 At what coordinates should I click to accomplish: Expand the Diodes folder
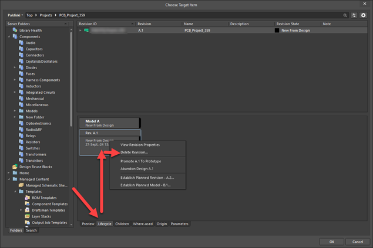(x=15, y=67)
